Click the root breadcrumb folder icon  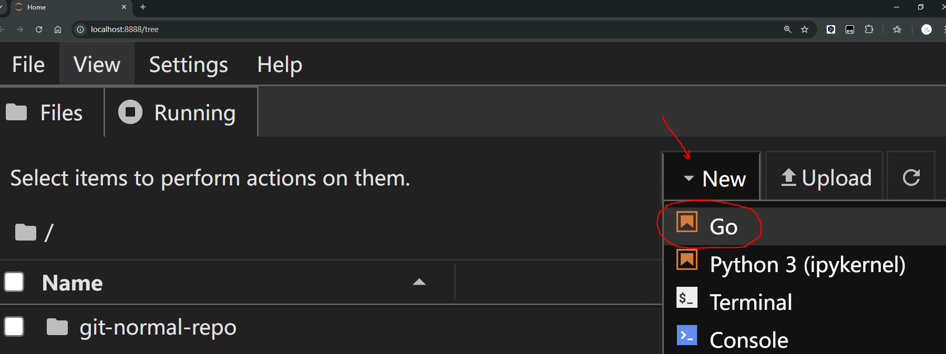pyautogui.click(x=25, y=232)
